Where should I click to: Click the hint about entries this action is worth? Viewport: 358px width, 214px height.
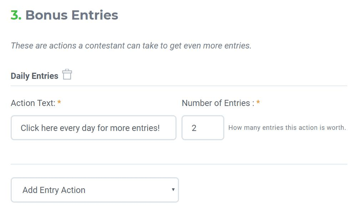(x=287, y=128)
